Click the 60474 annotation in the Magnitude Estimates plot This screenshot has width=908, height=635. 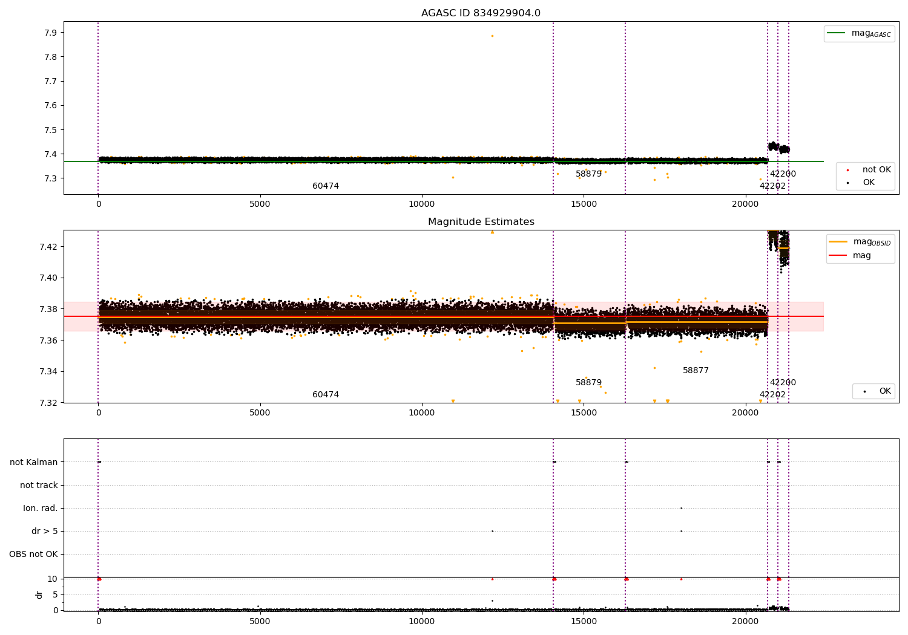326,395
